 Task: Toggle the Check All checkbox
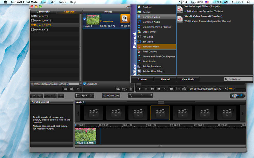pyautogui.click(x=84, y=84)
